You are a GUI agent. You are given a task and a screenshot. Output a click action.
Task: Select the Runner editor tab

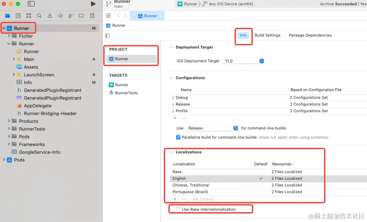[x=147, y=16]
